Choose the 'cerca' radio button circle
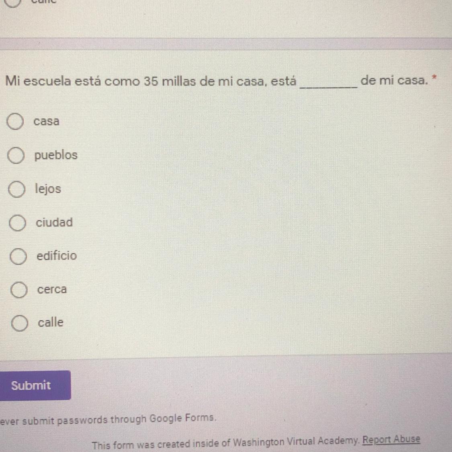This screenshot has height=452, width=452. point(18,290)
